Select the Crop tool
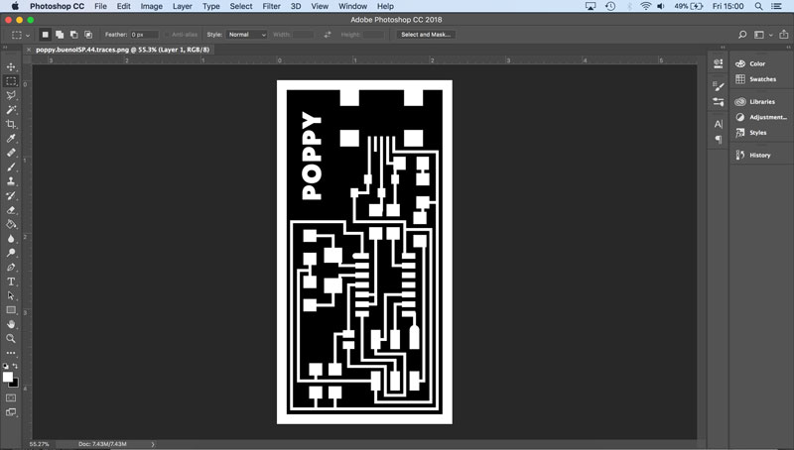794x450 pixels. 11,124
